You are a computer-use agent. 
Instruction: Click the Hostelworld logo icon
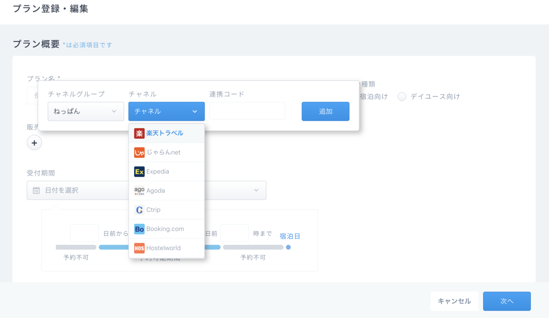pos(139,248)
